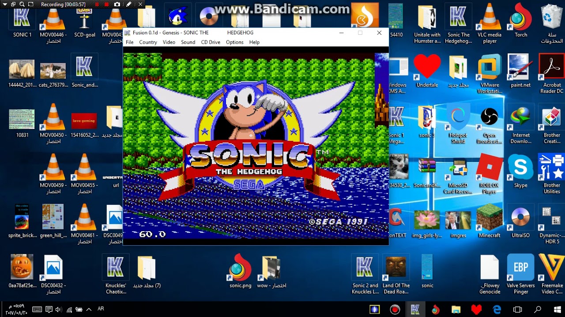
Task: Select the VLC media player icon
Action: tap(490, 24)
